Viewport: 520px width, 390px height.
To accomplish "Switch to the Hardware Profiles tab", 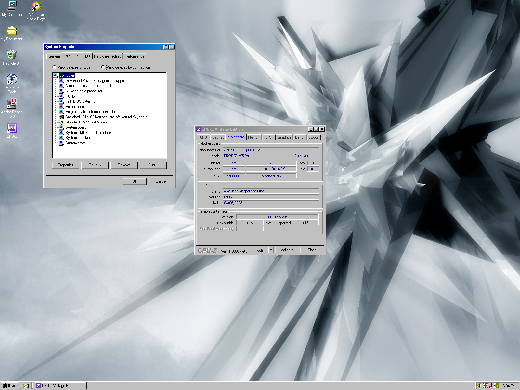I will pos(107,56).
